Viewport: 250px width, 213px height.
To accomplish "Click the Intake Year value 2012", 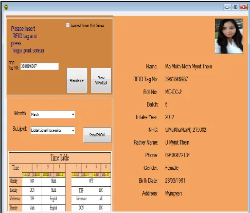I will point(169,117).
